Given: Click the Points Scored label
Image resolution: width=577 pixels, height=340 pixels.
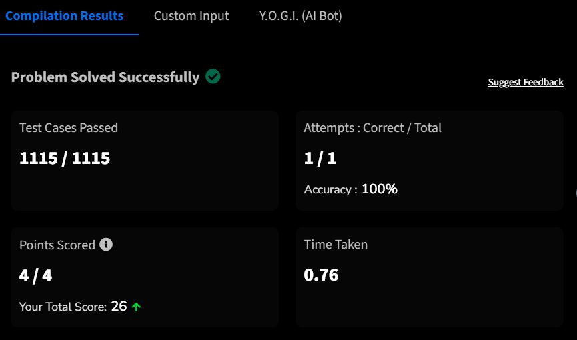Looking at the screenshot, I should [x=57, y=245].
